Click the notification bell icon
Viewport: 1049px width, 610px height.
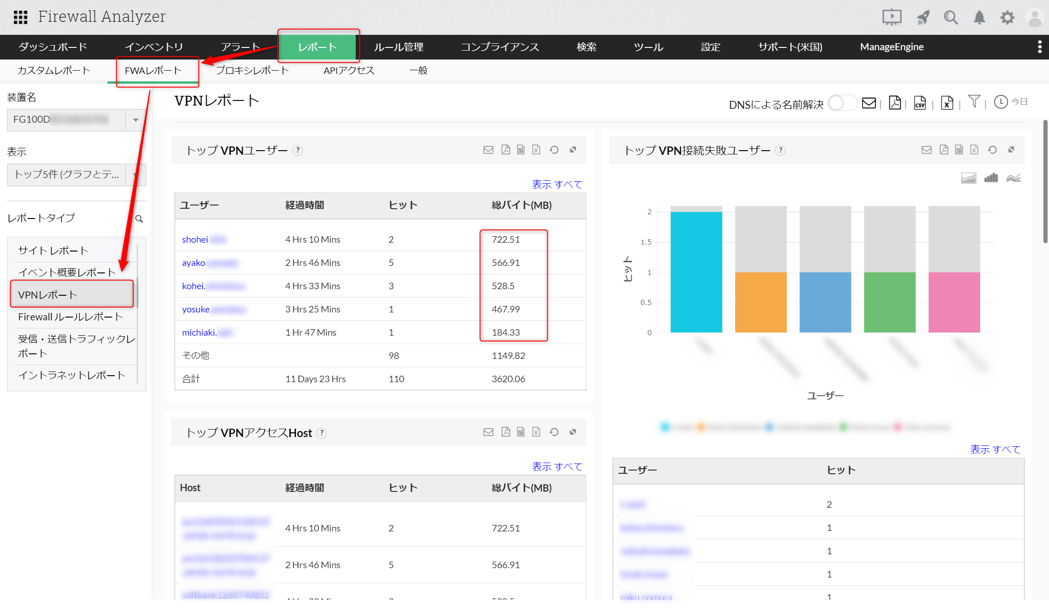point(979,18)
